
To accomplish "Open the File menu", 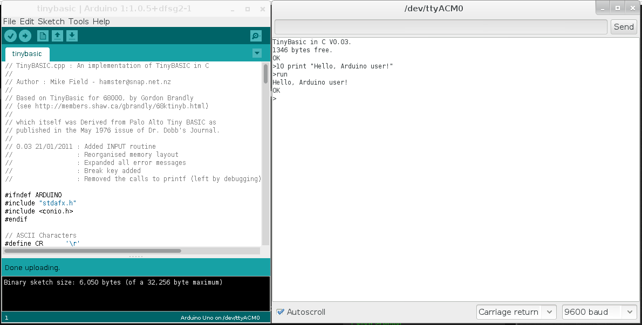I will [9, 21].
